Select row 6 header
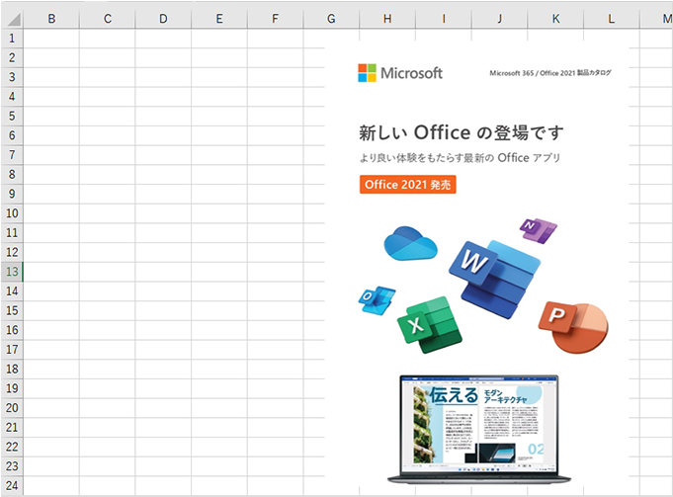Screen dimensions: 673x497 point(12,135)
